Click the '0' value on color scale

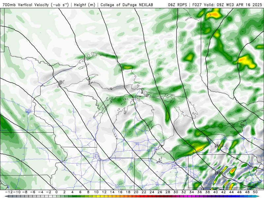pos(56,192)
